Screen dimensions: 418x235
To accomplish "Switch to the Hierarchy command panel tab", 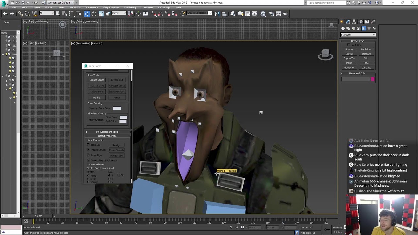I will (x=354, y=22).
